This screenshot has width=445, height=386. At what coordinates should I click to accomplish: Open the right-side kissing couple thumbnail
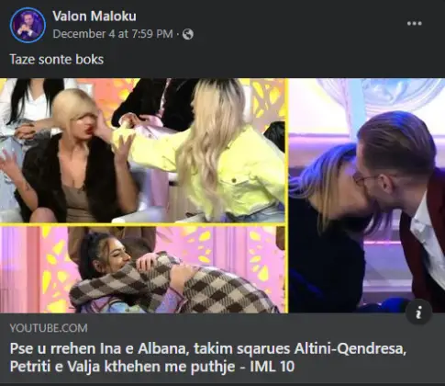click(366, 196)
